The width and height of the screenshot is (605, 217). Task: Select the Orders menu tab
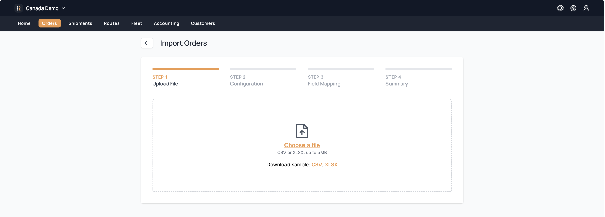click(50, 23)
